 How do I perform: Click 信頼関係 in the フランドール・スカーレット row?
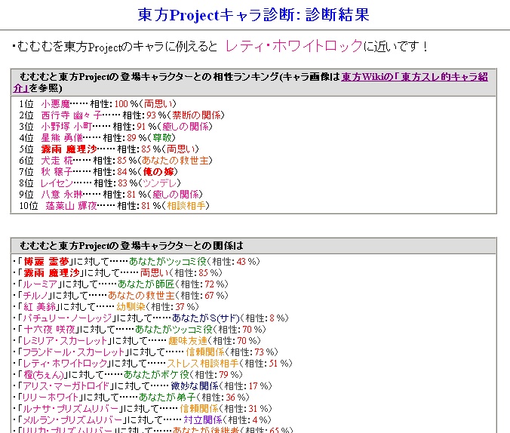[x=205, y=352]
